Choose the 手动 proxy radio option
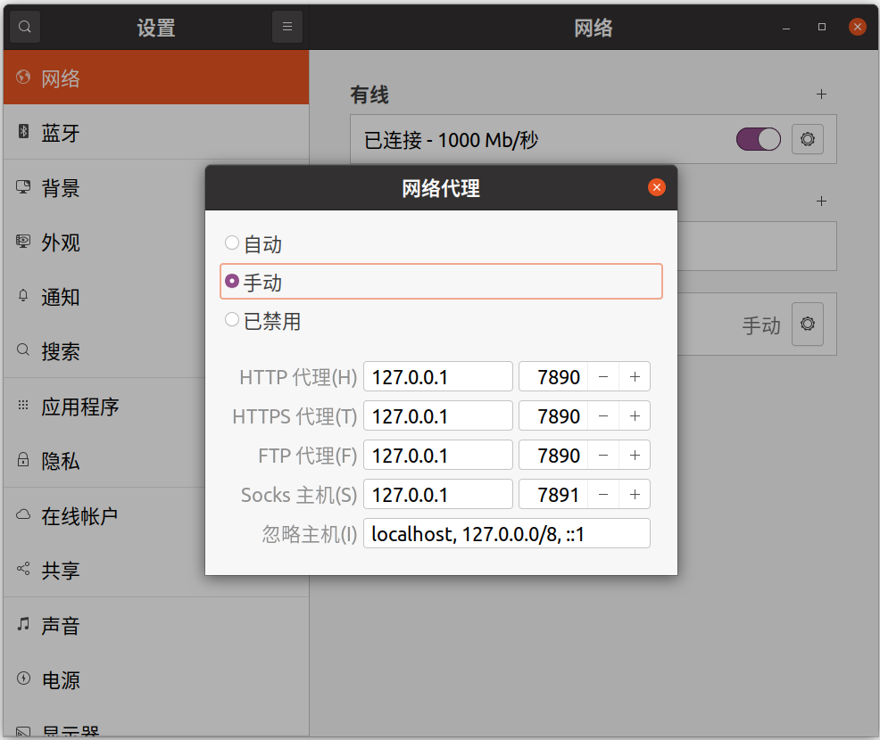880x740 pixels. click(x=233, y=282)
